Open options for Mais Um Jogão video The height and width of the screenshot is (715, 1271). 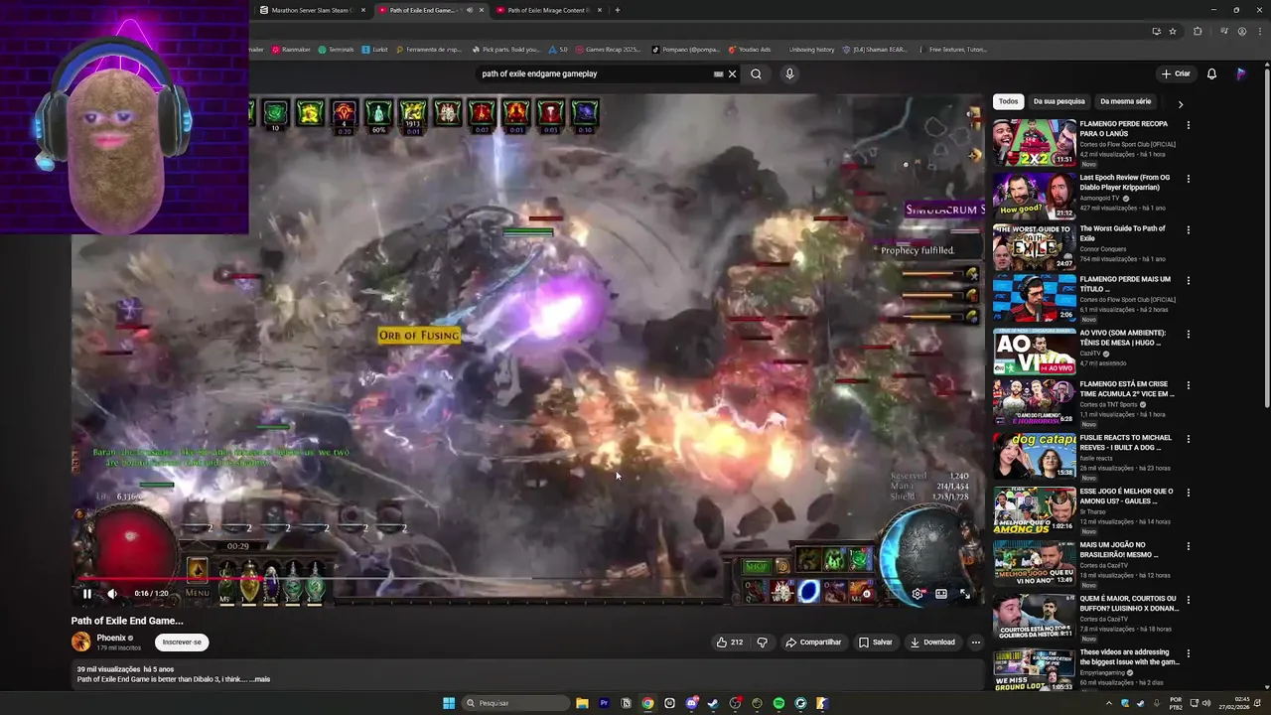(1189, 545)
